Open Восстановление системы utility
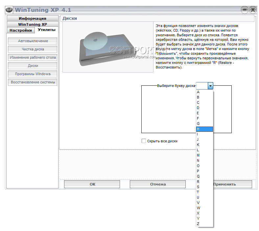This screenshot has height=231, width=259. pyautogui.click(x=33, y=82)
